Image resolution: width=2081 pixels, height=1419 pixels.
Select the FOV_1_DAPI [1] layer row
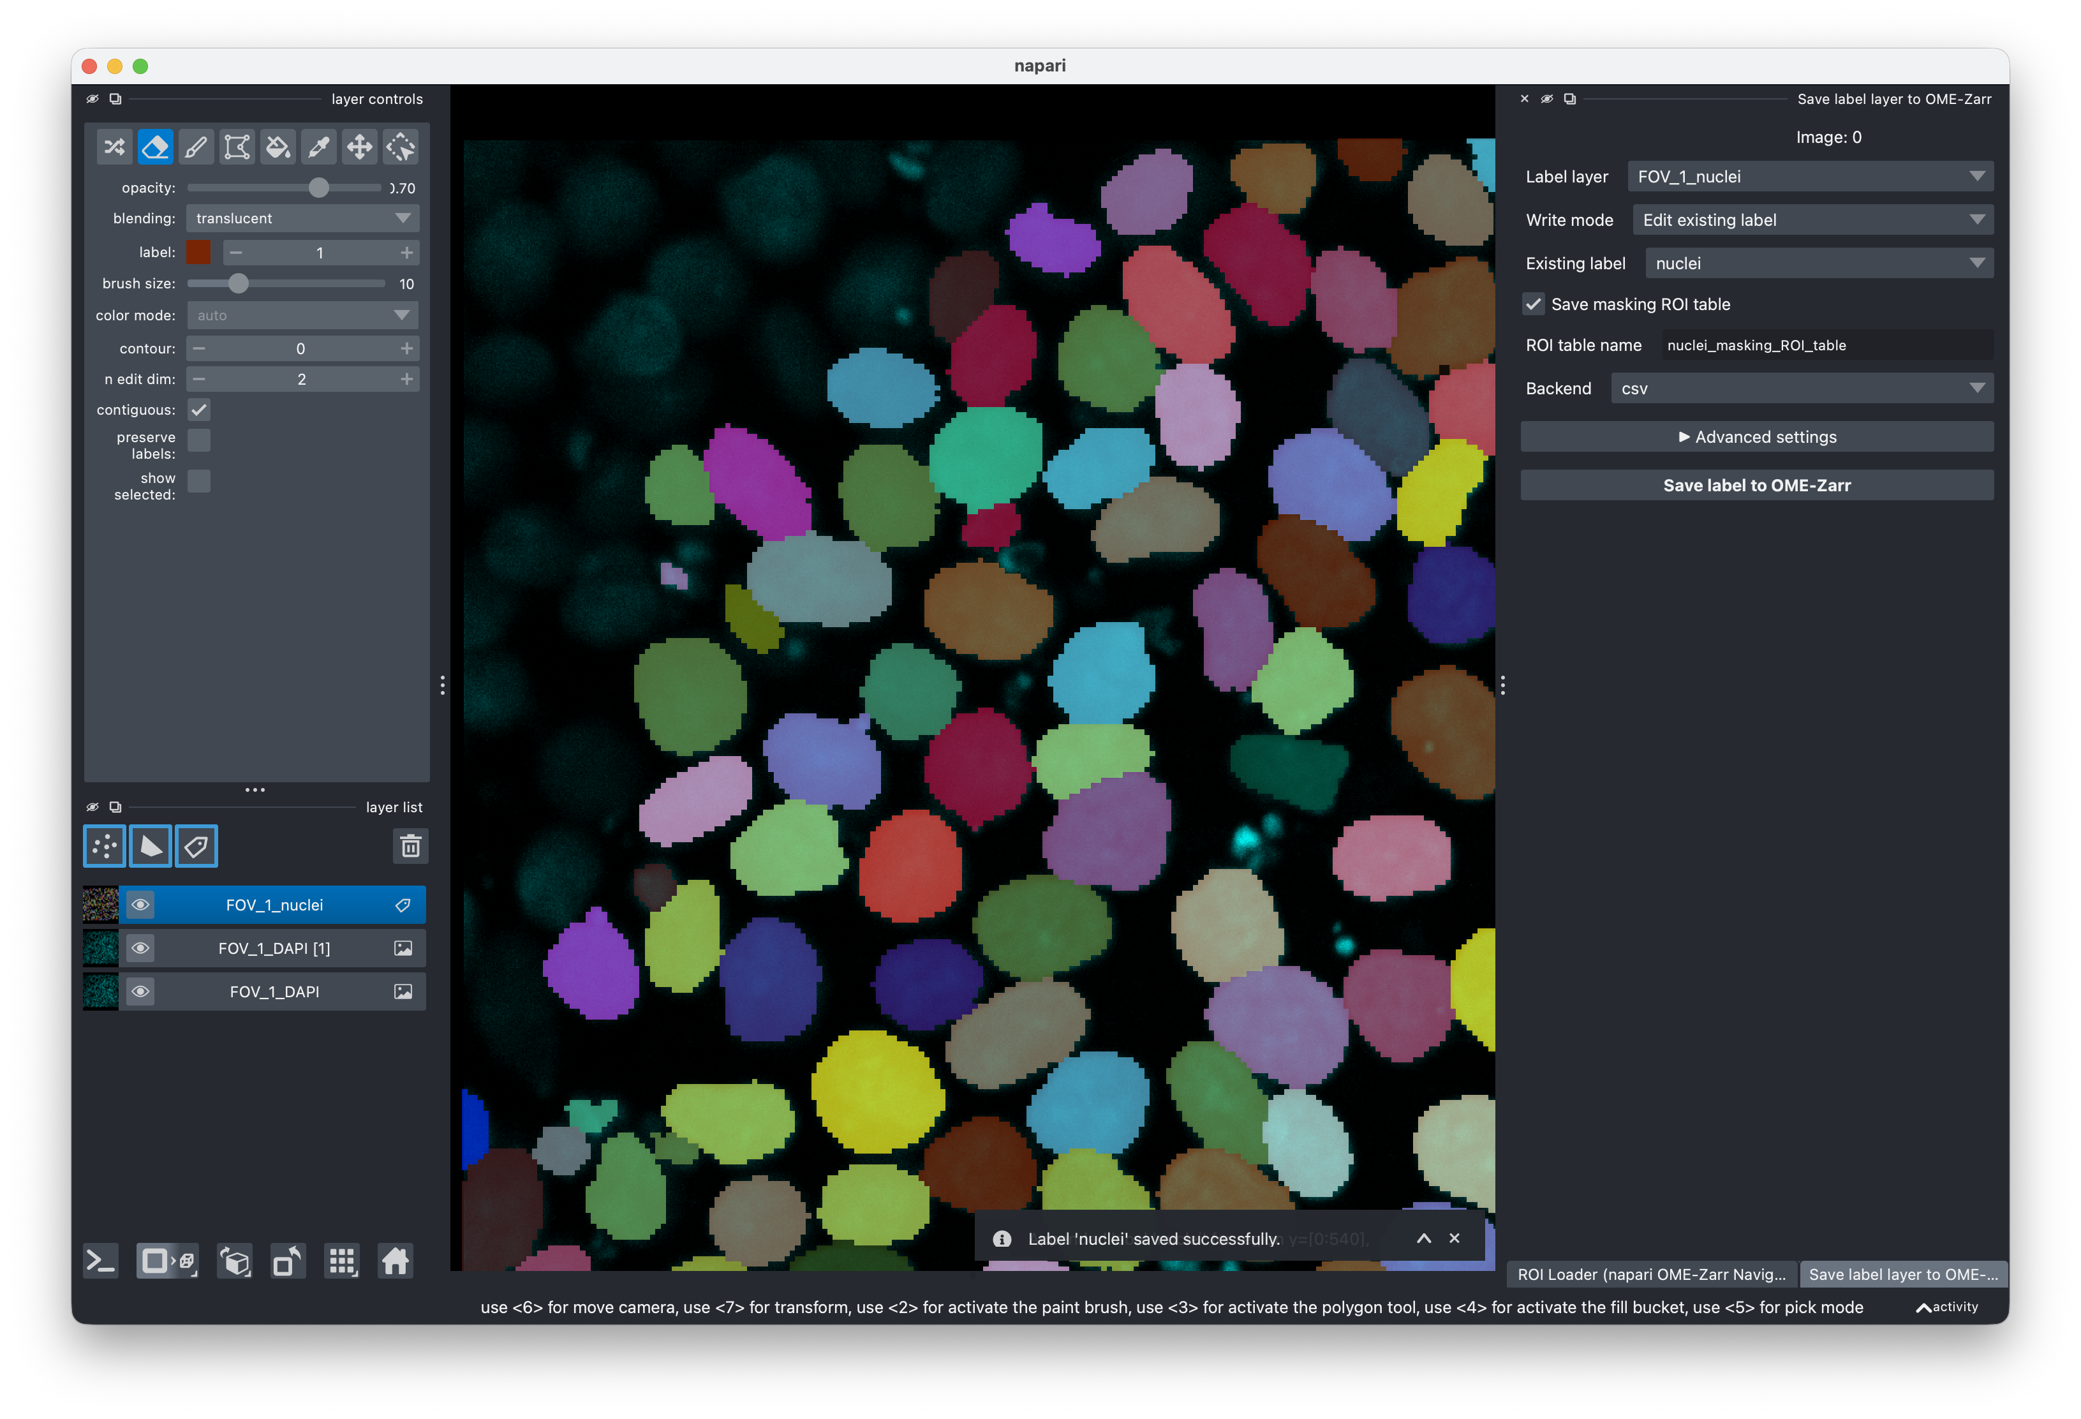[255, 947]
